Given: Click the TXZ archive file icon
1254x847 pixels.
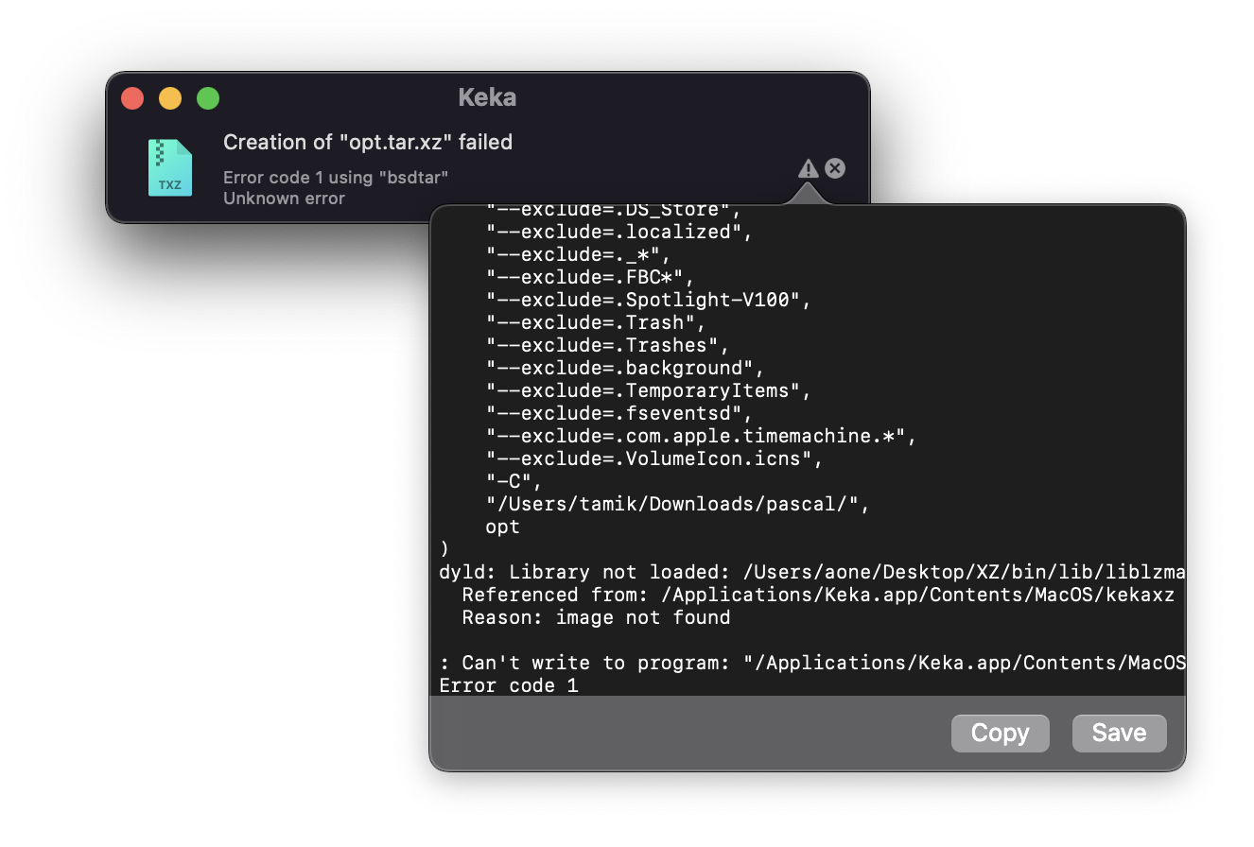Looking at the screenshot, I should 170,167.
